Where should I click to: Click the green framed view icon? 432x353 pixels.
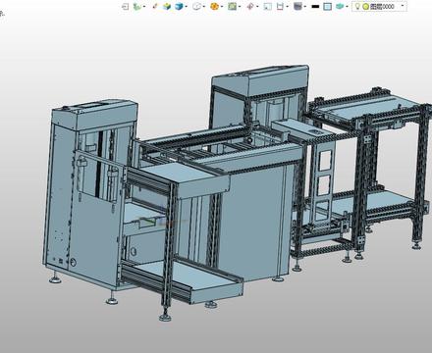pyautogui.click(x=232, y=6)
